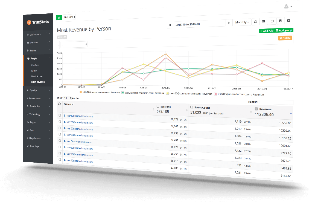Switch to grid layout view icon
This screenshot has width=309, height=202.
264,21
